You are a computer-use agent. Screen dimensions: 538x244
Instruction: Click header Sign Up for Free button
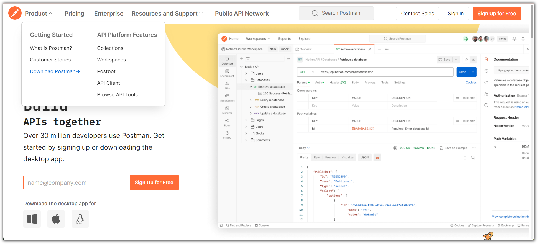point(496,14)
